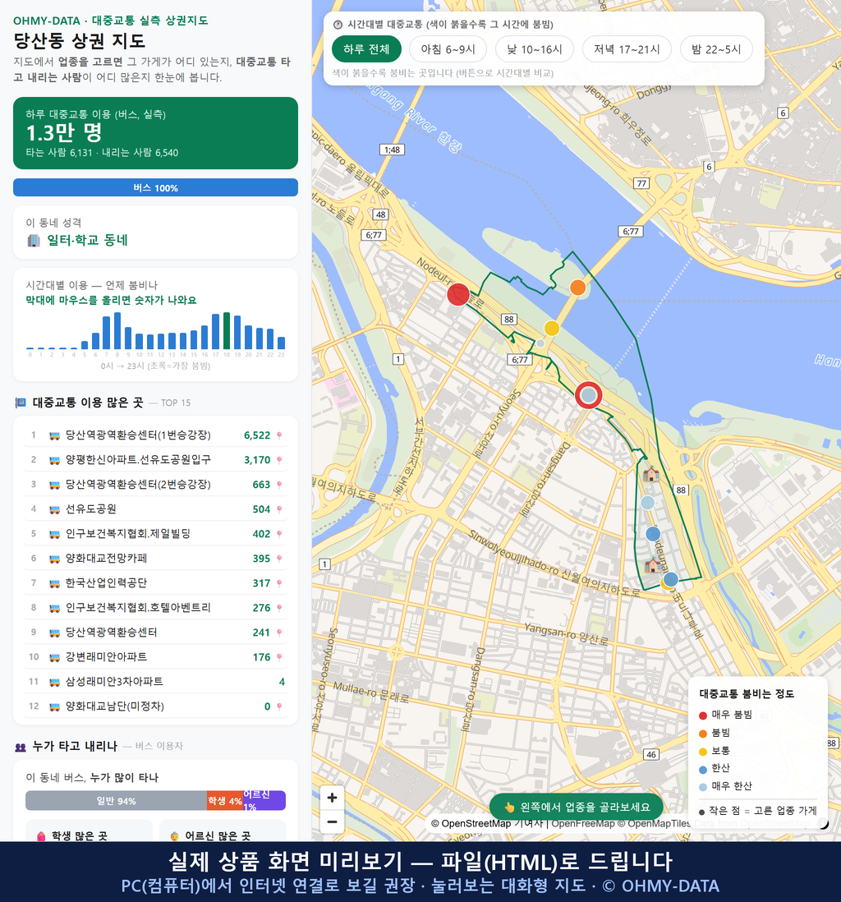Viewport: 841px width, 902px height.
Task: Select the small grey dot near 6;77 shield
Action: click(540, 343)
